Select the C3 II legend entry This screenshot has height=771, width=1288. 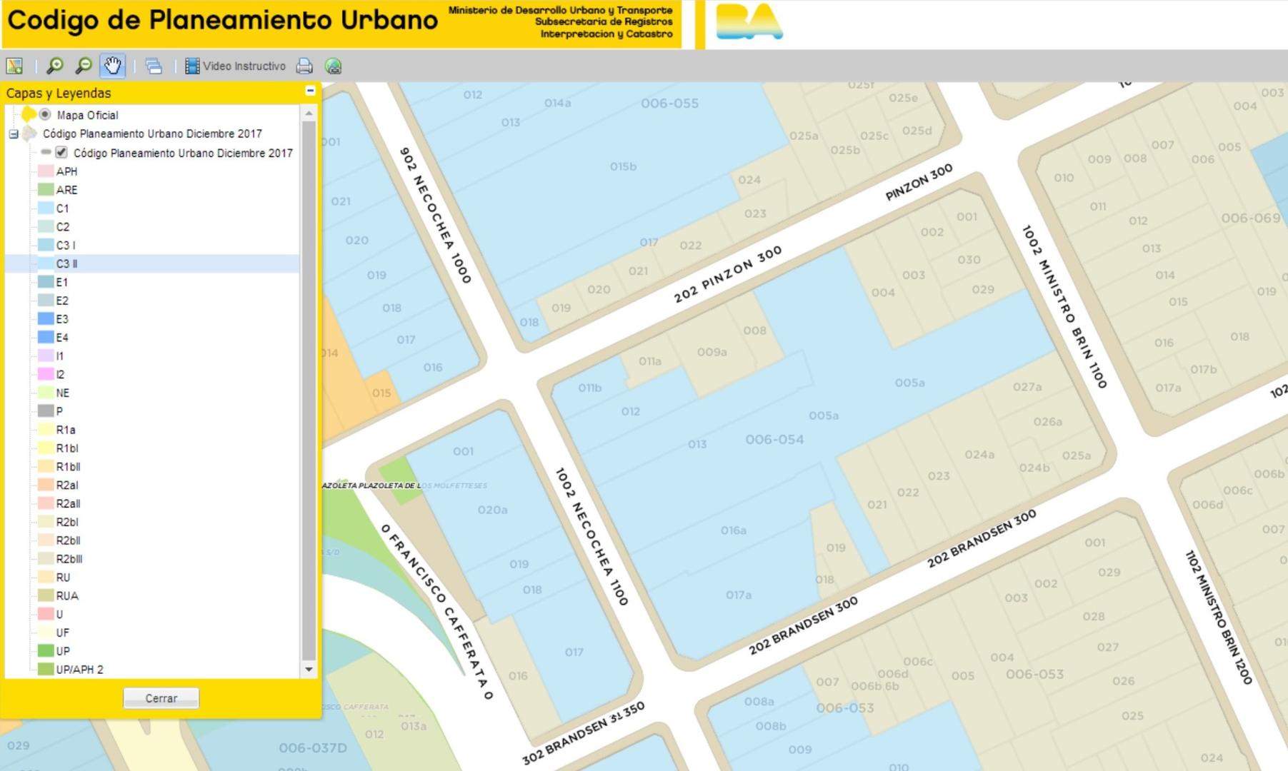pos(66,263)
